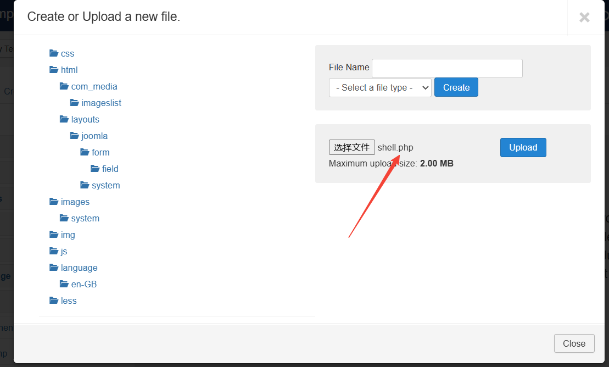Image resolution: width=609 pixels, height=367 pixels.
Task: Click the Close button at bottom
Action: (574, 343)
